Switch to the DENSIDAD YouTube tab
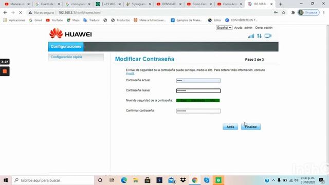The image size is (329, 185). pyautogui.click(x=169, y=4)
